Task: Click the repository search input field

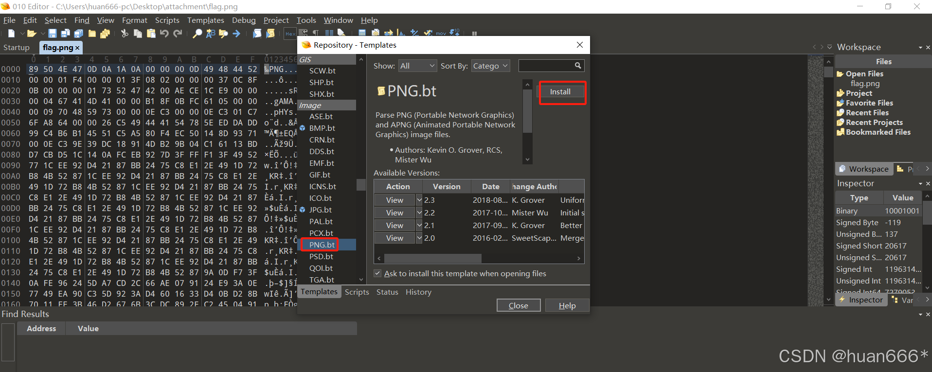Action: pos(546,65)
